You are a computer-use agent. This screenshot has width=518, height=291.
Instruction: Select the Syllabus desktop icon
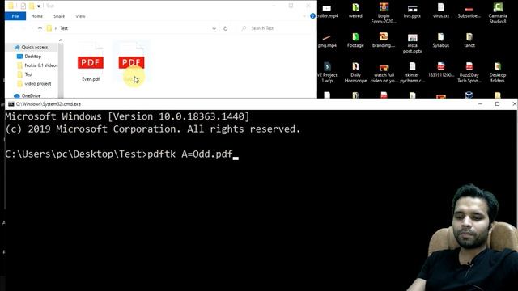coord(440,40)
